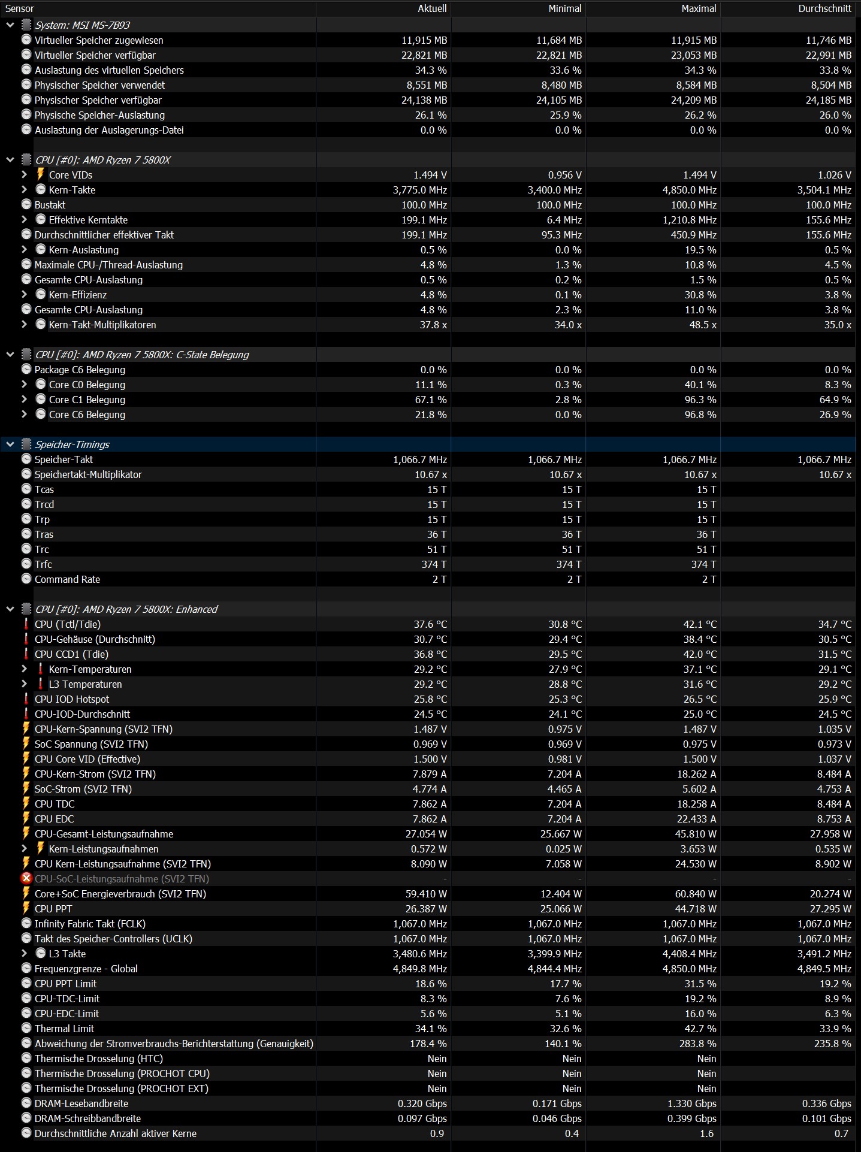The width and height of the screenshot is (861, 1152).
Task: Click the lightning icon beside CPU-Gesamt-Leistungsaufnahme
Action: tap(26, 833)
